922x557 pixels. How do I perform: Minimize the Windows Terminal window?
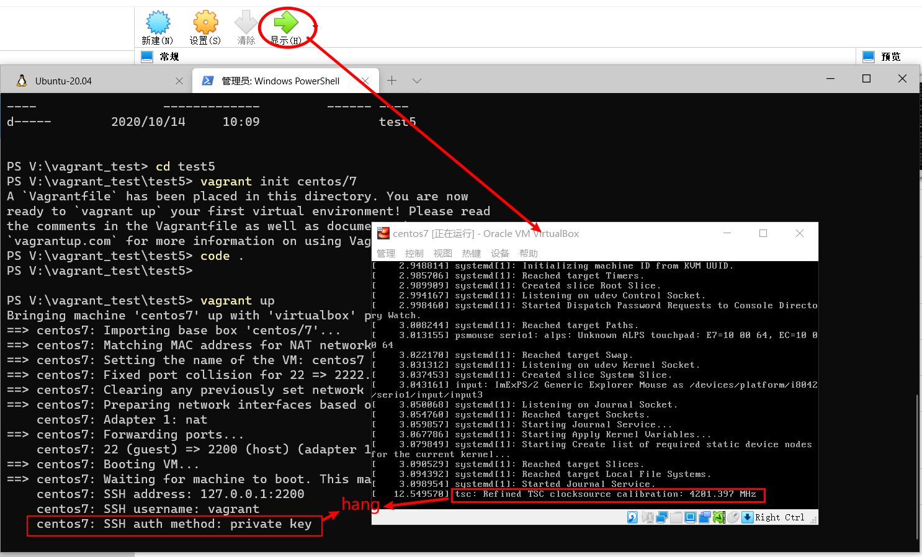pyautogui.click(x=830, y=79)
